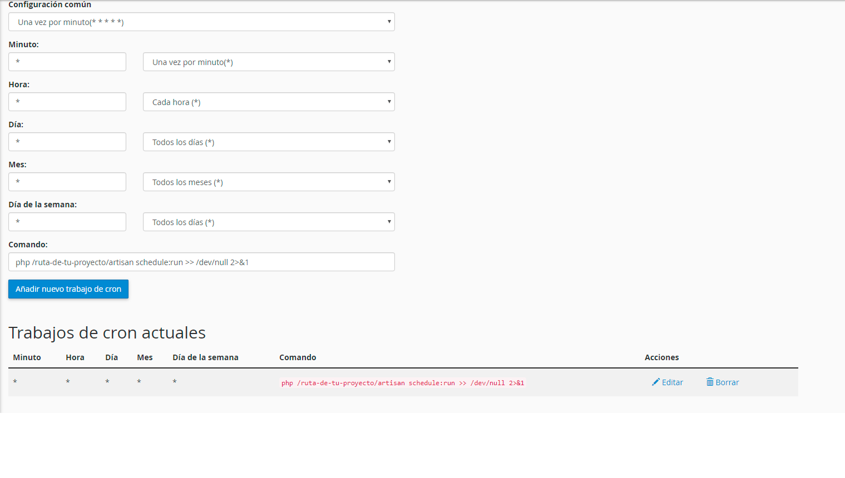Click the cron command text in the table row

(x=402, y=383)
